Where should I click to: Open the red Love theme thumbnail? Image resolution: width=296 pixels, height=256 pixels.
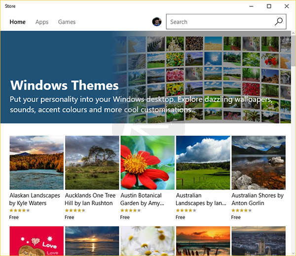point(37,241)
